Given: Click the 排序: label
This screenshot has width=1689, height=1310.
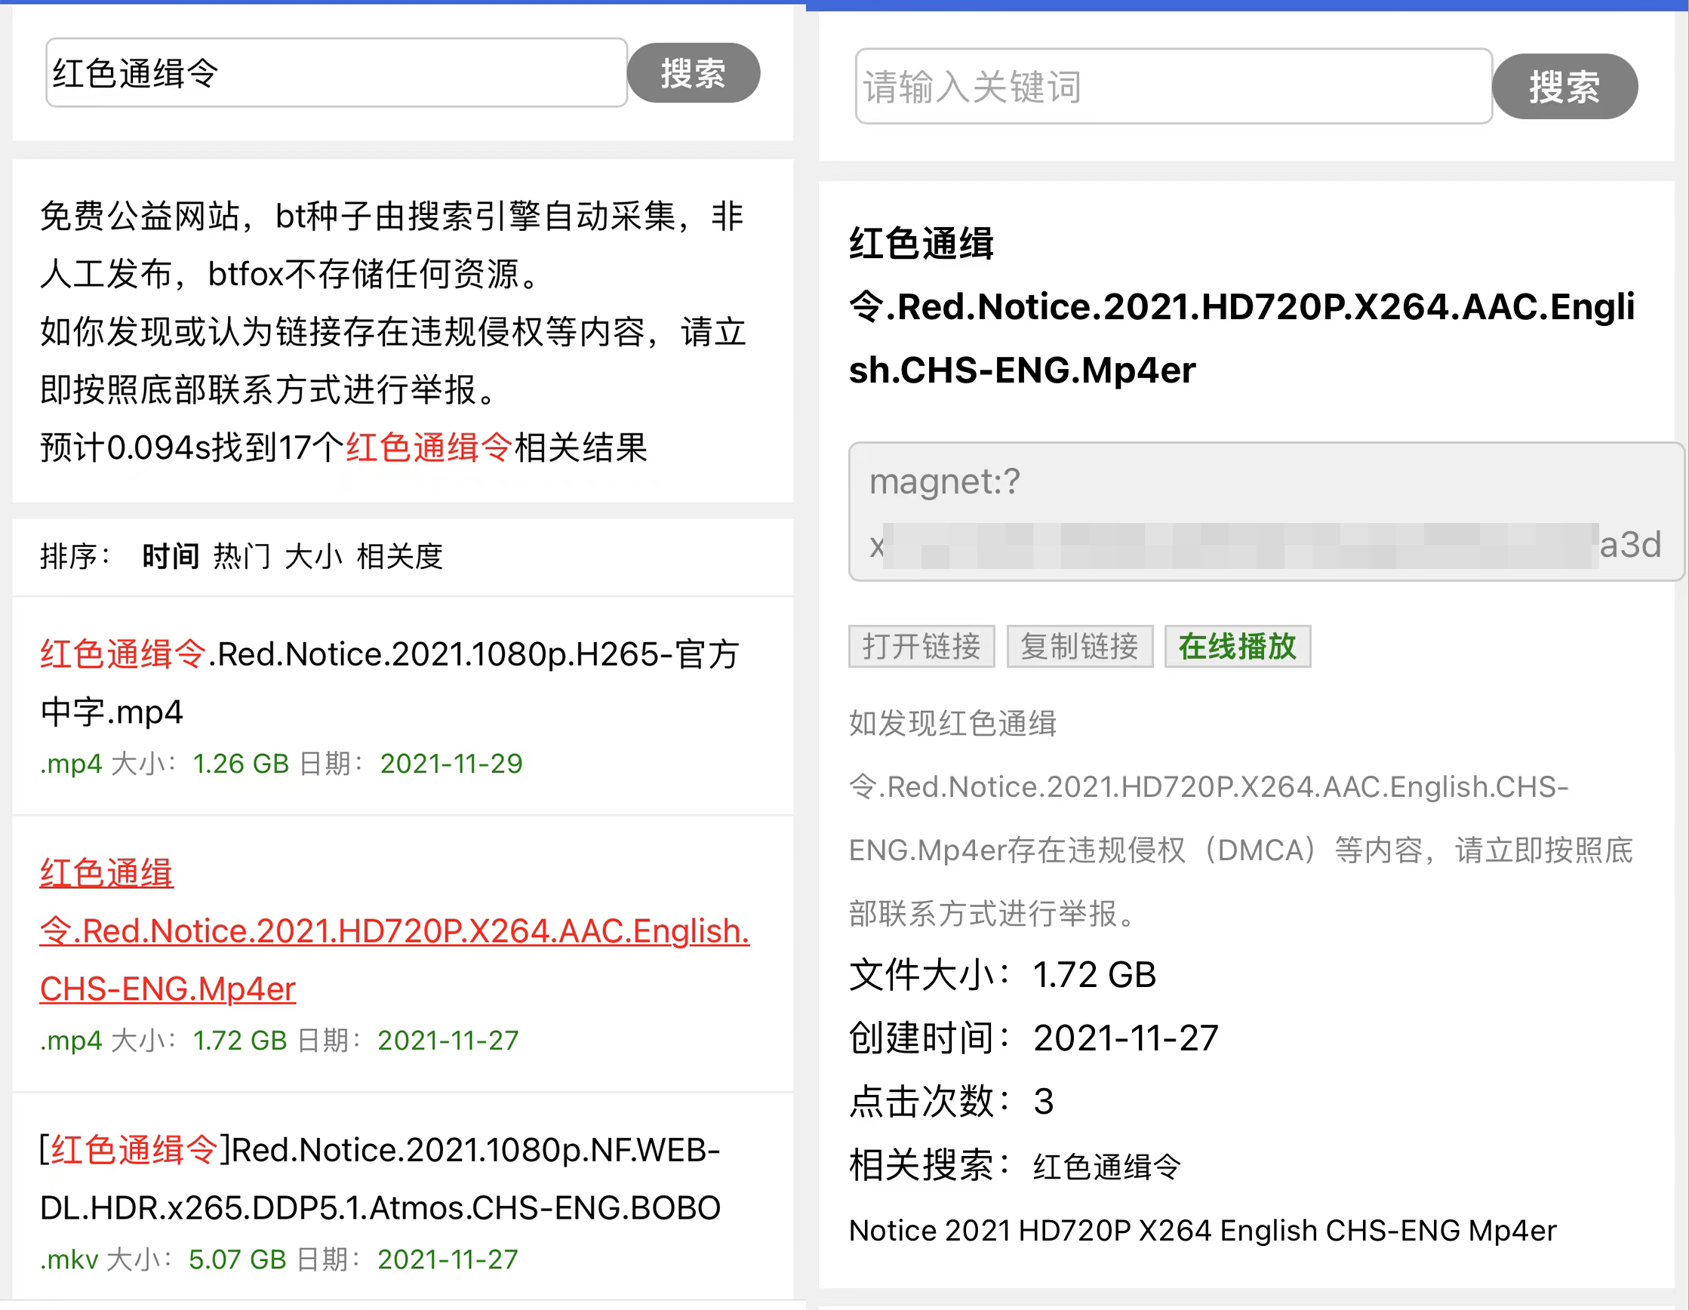Looking at the screenshot, I should (75, 556).
